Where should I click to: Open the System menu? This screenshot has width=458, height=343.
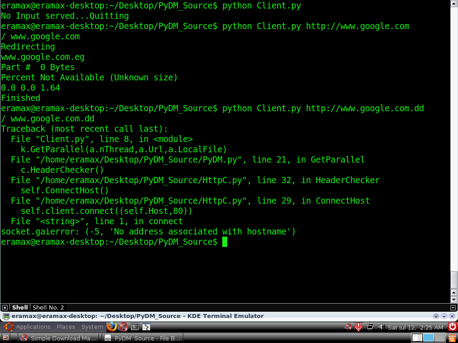92,326
